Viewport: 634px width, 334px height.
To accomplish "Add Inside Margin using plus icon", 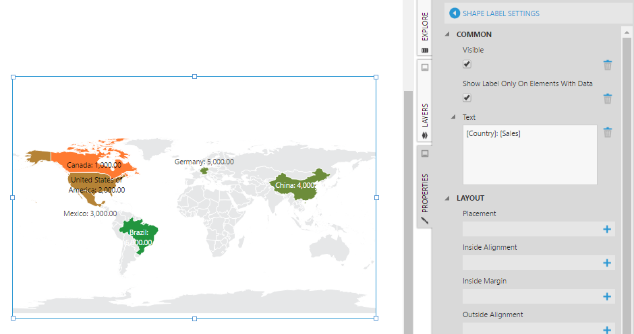I will [606, 297].
